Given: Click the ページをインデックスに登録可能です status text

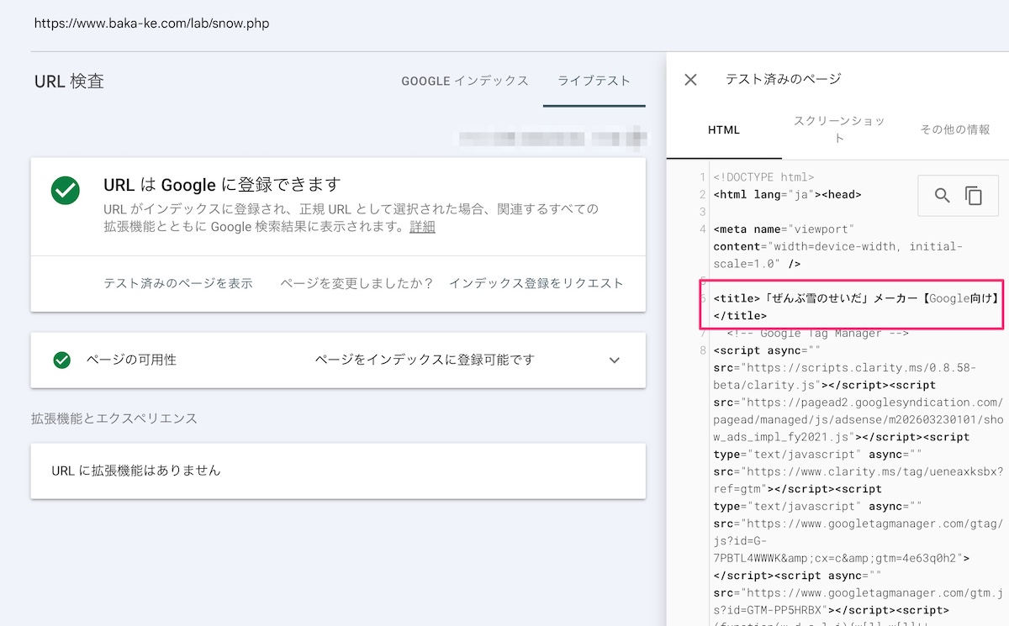Looking at the screenshot, I should (425, 360).
